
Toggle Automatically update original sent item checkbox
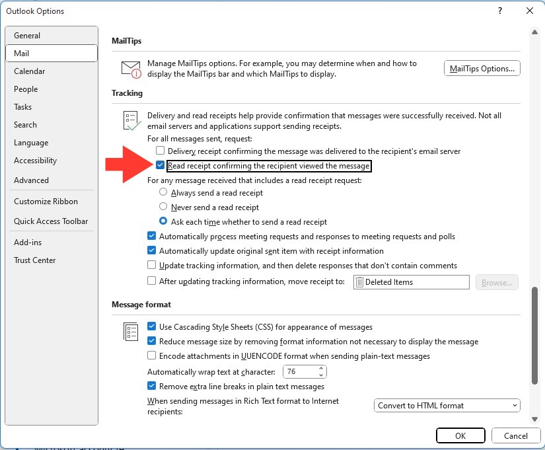pyautogui.click(x=151, y=250)
